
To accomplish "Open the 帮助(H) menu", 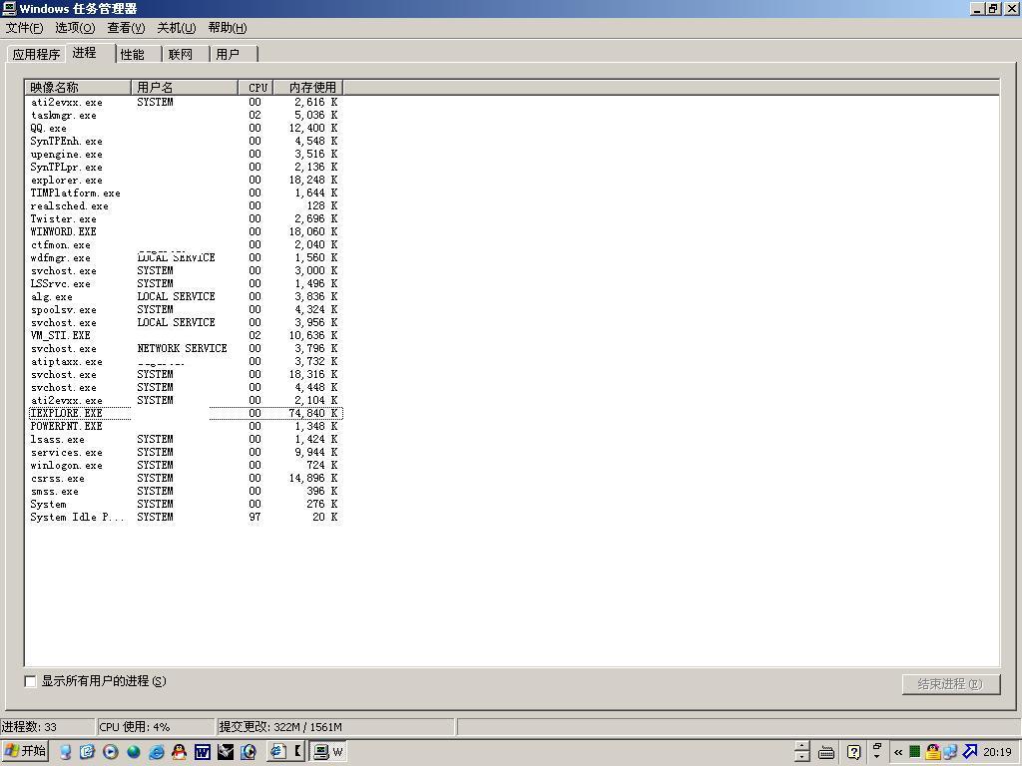I will 228,28.
